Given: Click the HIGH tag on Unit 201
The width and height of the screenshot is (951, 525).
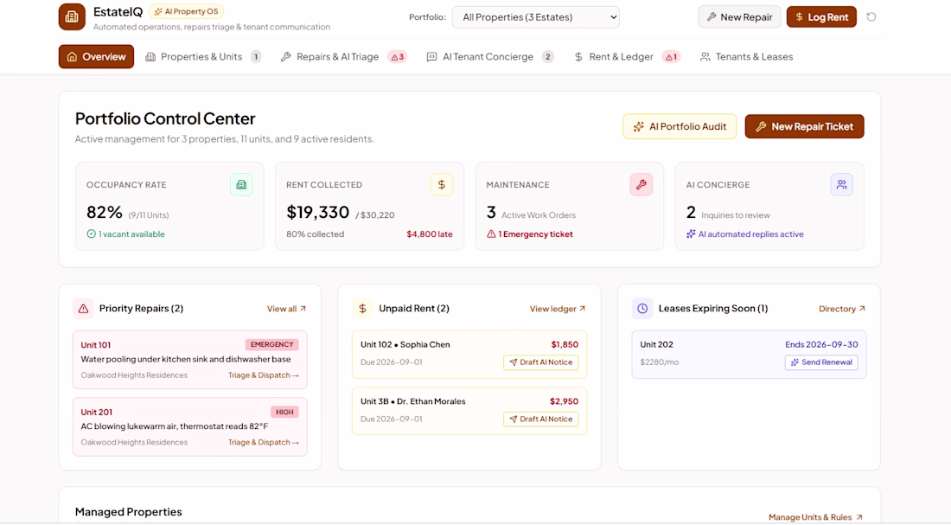Looking at the screenshot, I should 284,412.
